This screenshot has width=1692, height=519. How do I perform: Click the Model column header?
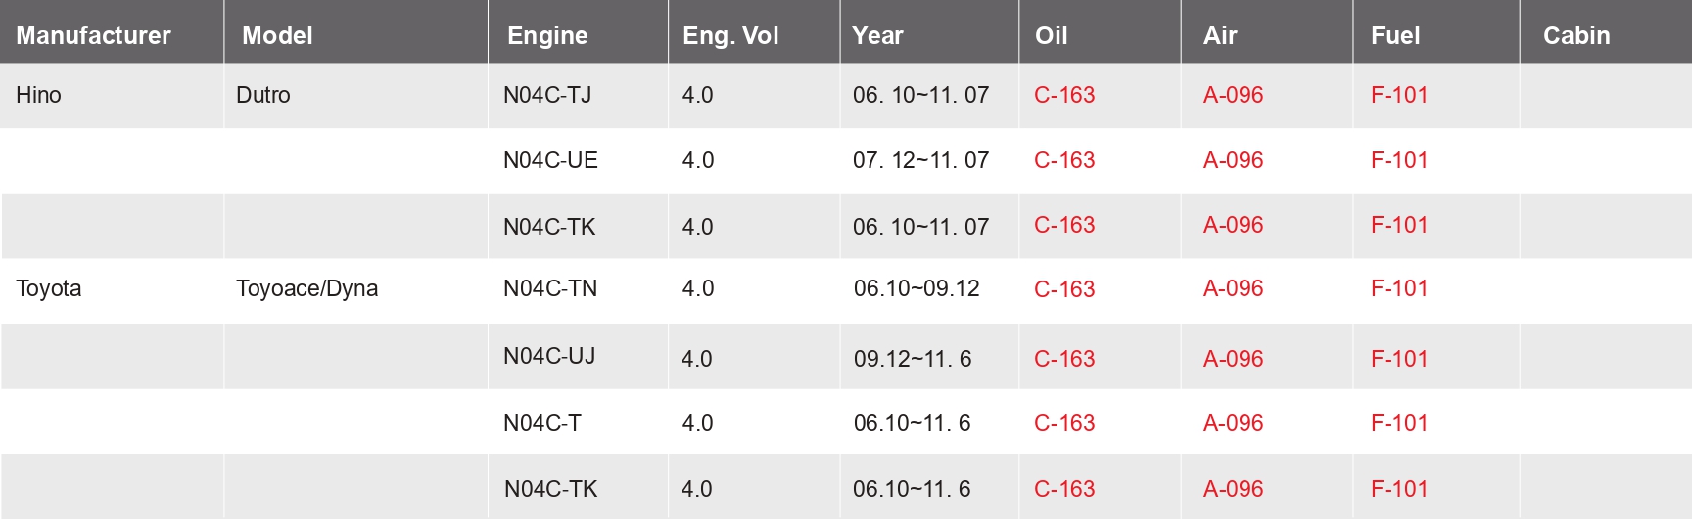277,36
